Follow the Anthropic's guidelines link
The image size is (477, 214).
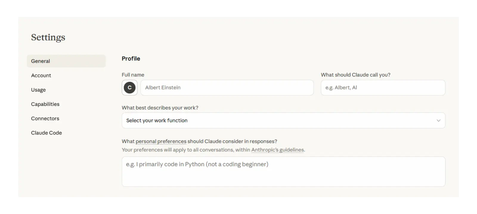[x=277, y=150]
